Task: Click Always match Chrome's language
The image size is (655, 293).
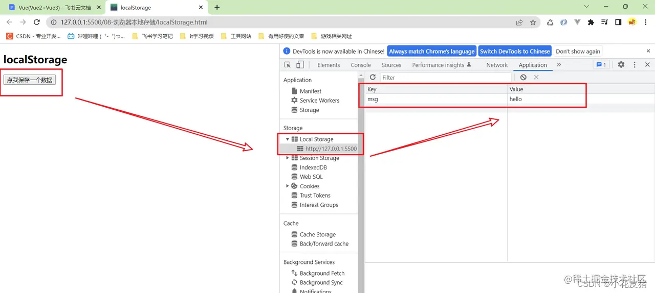Action: click(x=432, y=51)
